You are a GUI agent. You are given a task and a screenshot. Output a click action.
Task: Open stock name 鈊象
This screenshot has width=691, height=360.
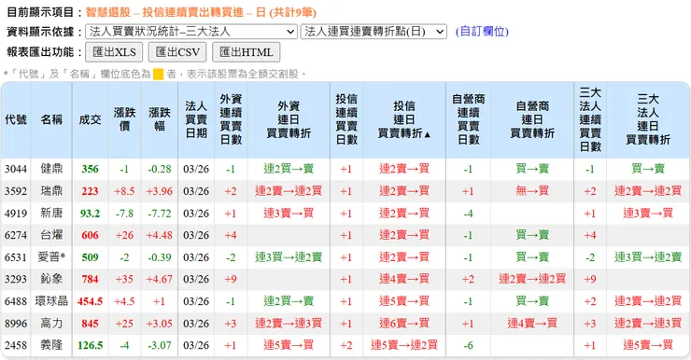click(x=51, y=279)
